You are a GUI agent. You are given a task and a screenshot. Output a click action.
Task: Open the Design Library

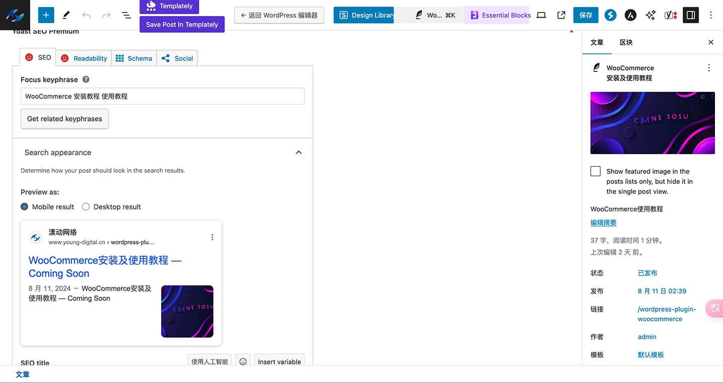[364, 15]
